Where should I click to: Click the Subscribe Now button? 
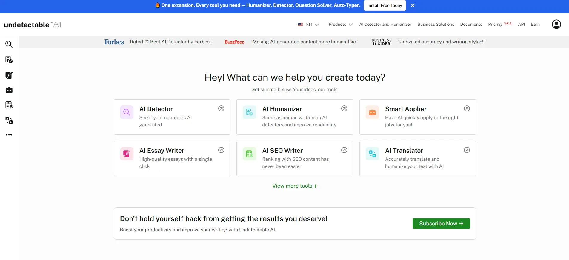coord(441,224)
